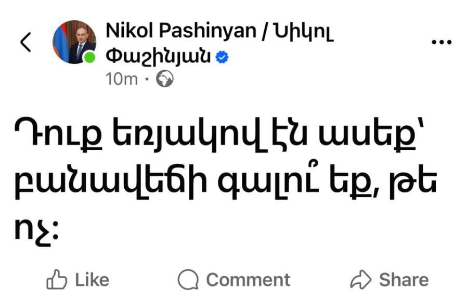Image resolution: width=468 pixels, height=300 pixels.
Task: Open Nikol Pashinyan's profile picture
Action: pos(73,41)
